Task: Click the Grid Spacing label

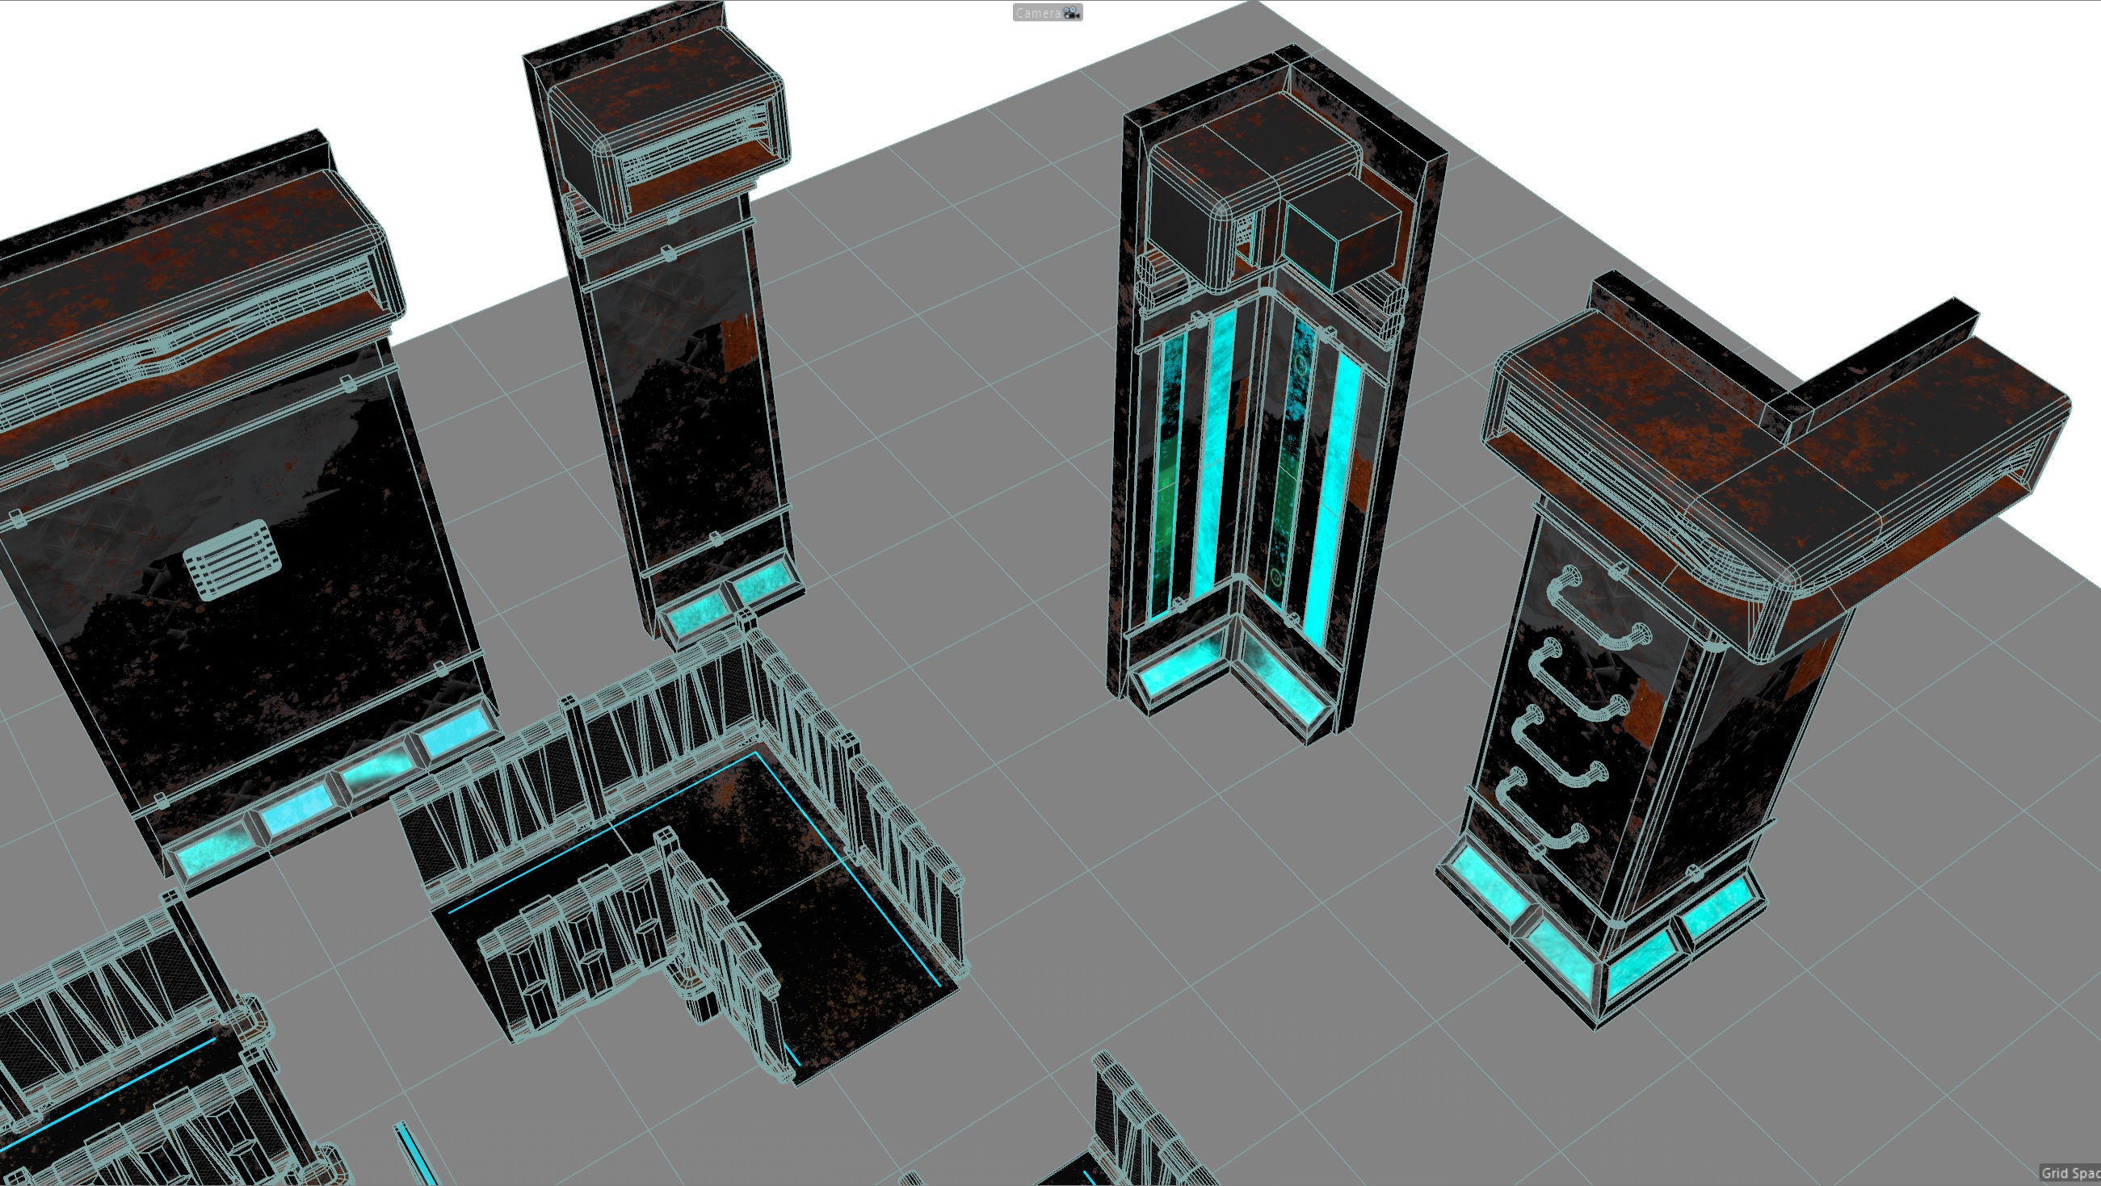Action: 2070,1173
